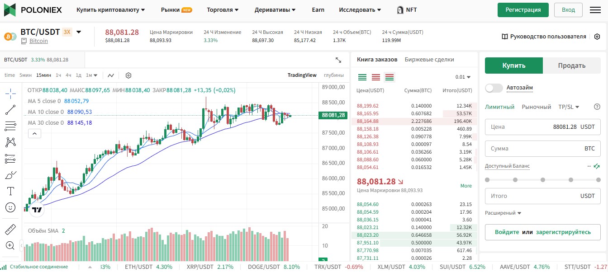Screen dimensions: 608x272
Task: Select the text annotation tool
Action: pos(10,191)
